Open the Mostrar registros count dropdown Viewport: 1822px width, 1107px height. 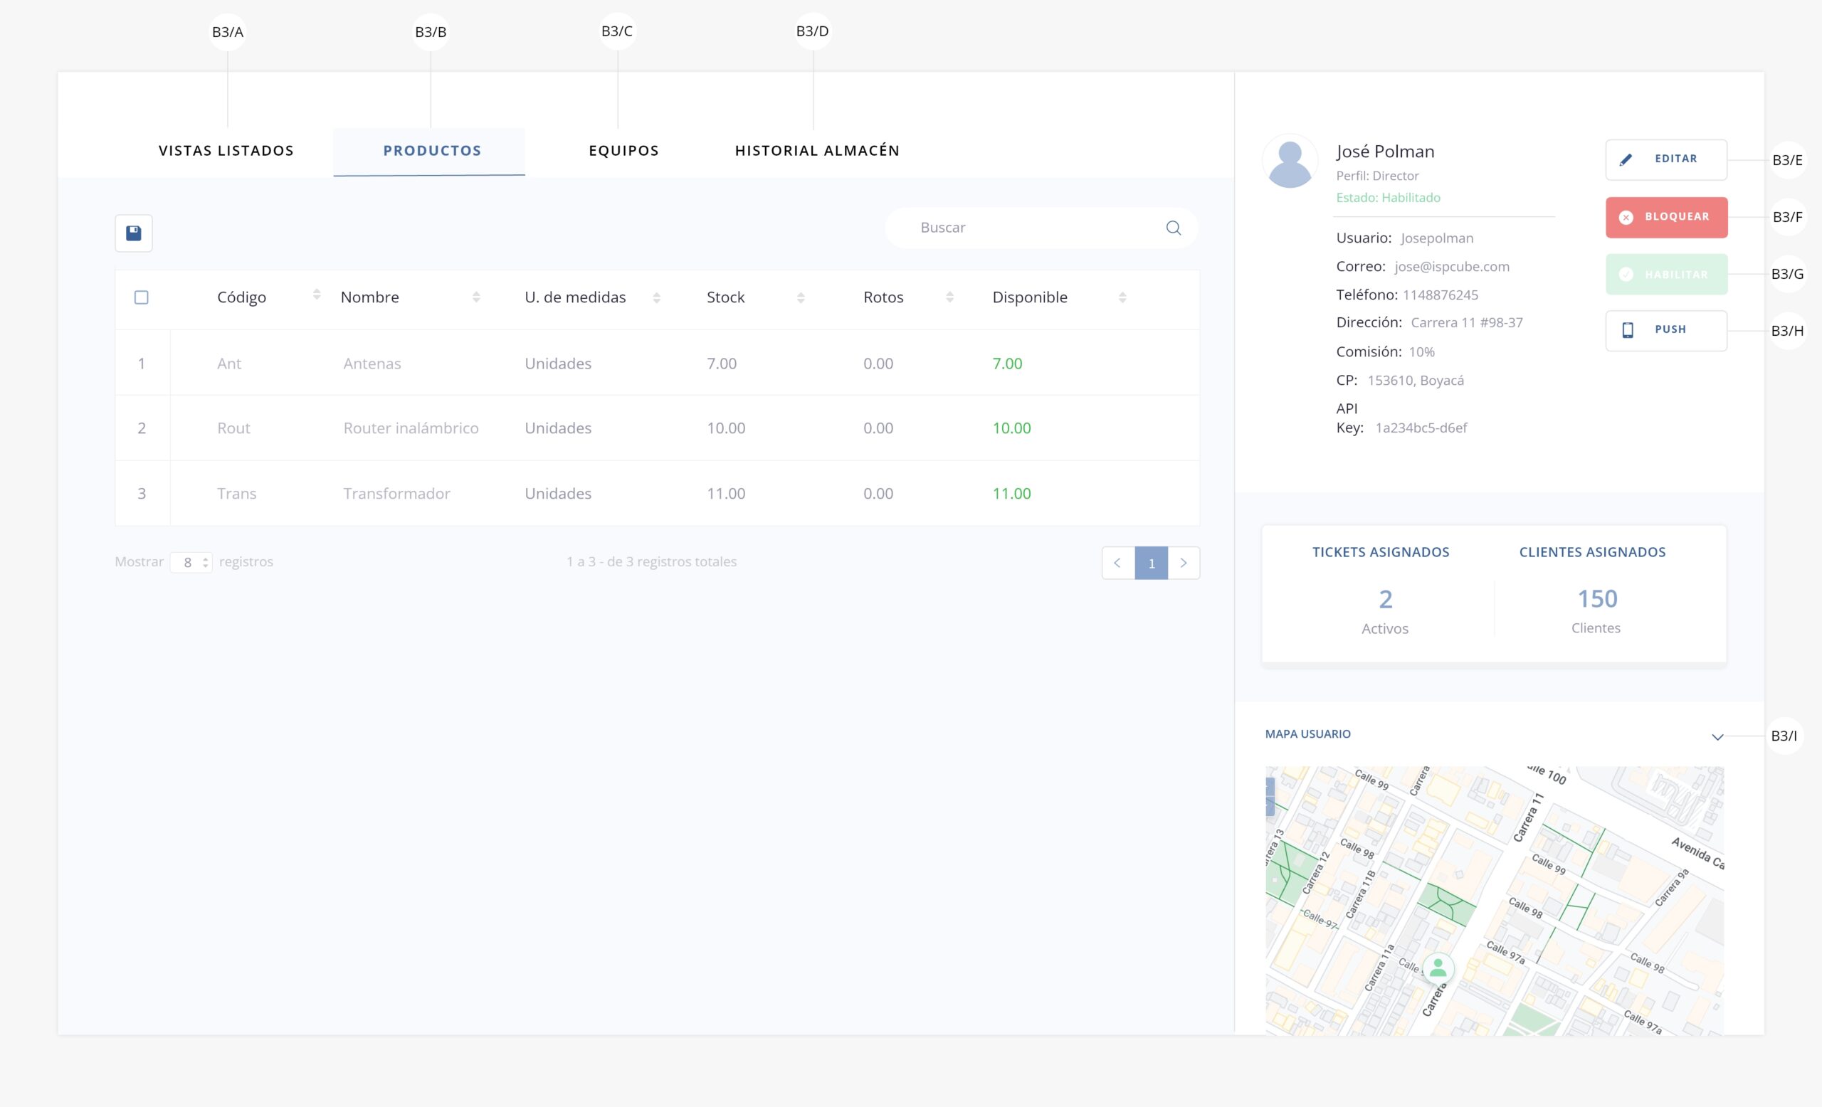click(x=191, y=562)
